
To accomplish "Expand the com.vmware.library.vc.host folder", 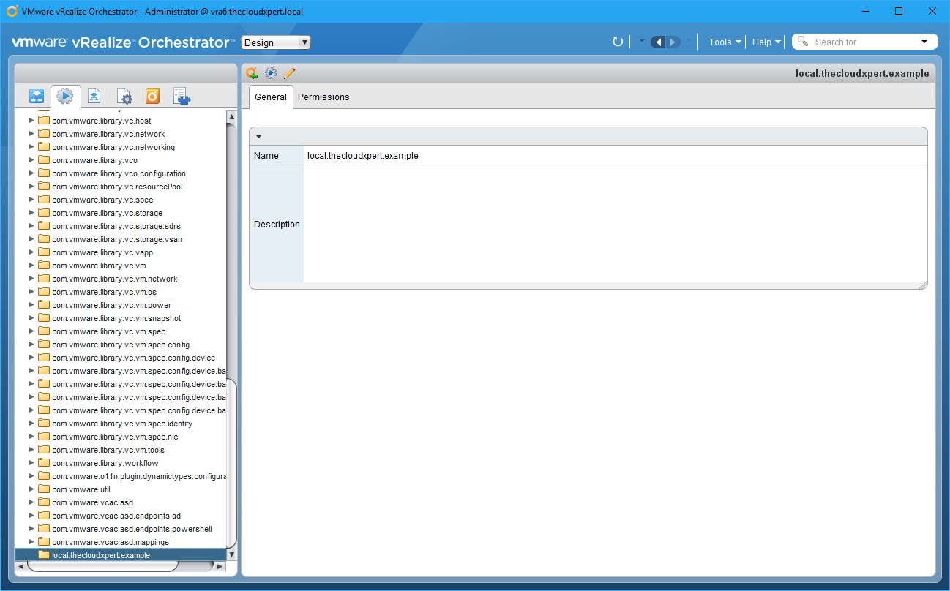I will (31, 121).
